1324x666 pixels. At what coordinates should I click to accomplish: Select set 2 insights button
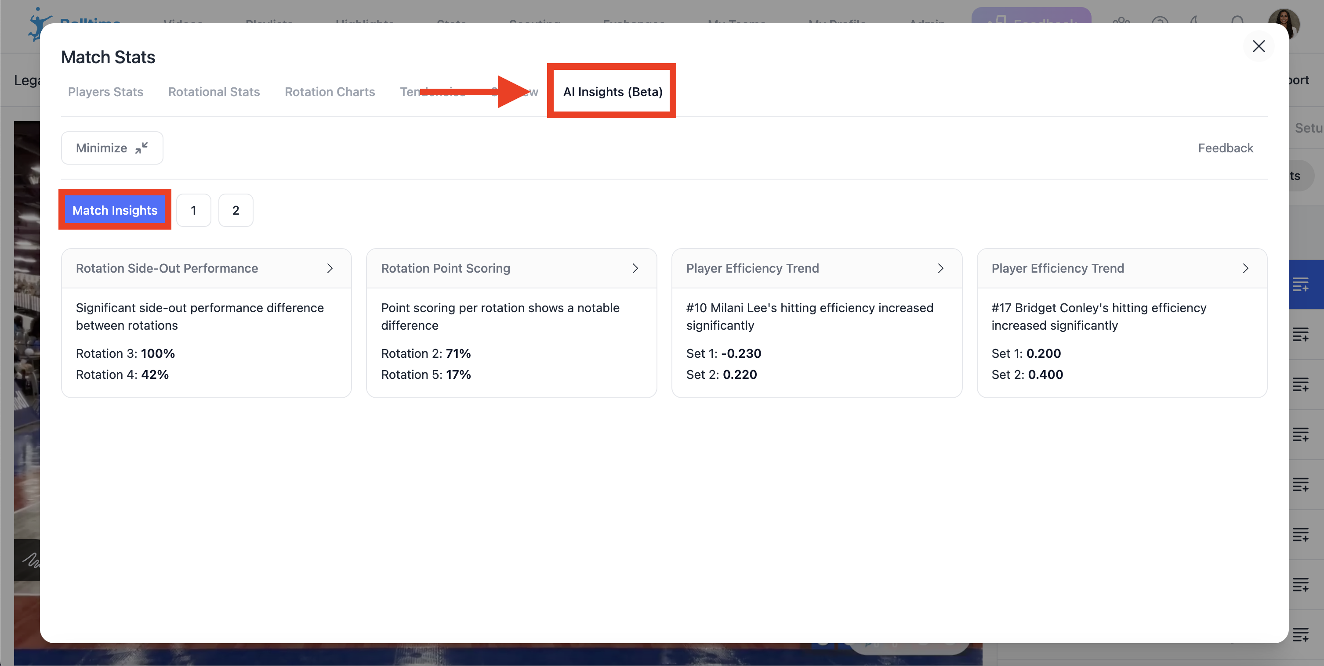(x=236, y=210)
